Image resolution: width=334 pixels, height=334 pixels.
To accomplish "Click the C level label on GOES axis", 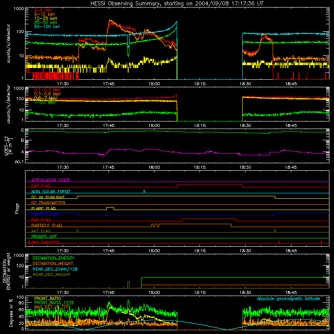I will [x=23, y=130].
